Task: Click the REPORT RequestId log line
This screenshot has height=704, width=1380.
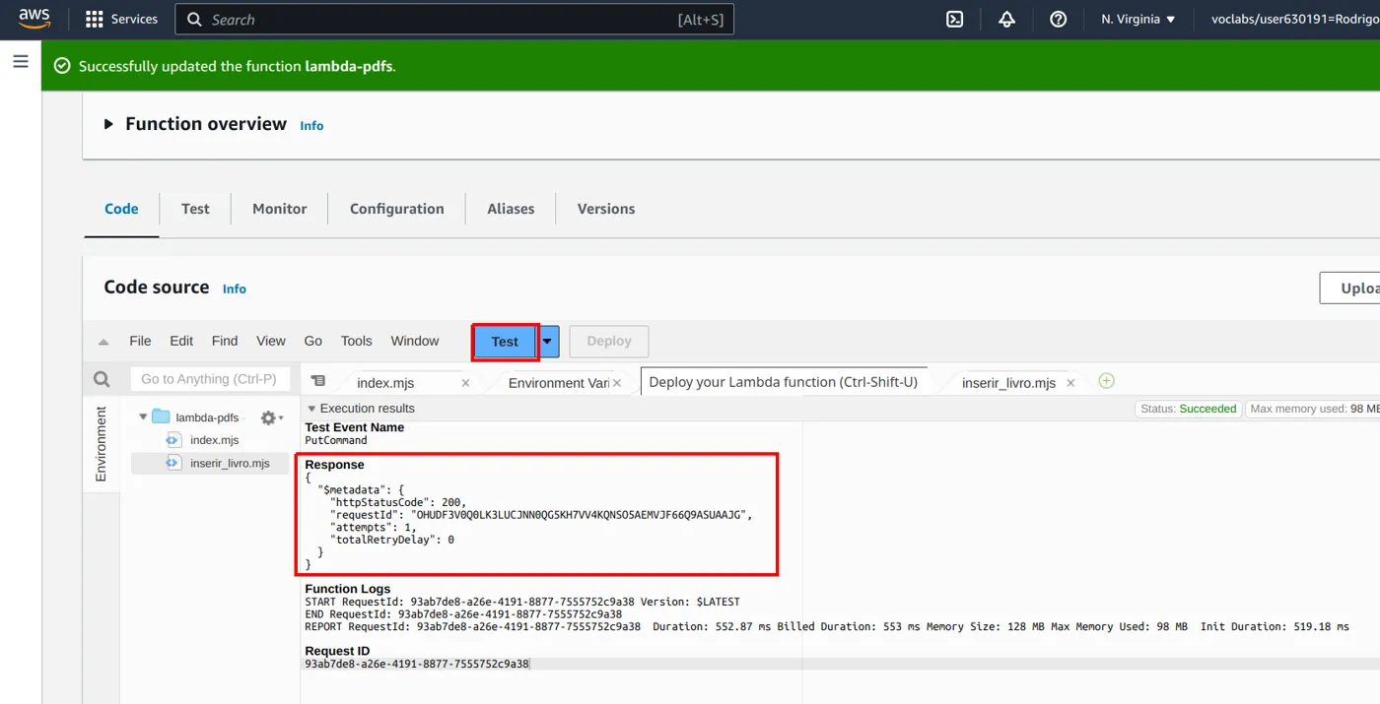Action: tap(827, 626)
